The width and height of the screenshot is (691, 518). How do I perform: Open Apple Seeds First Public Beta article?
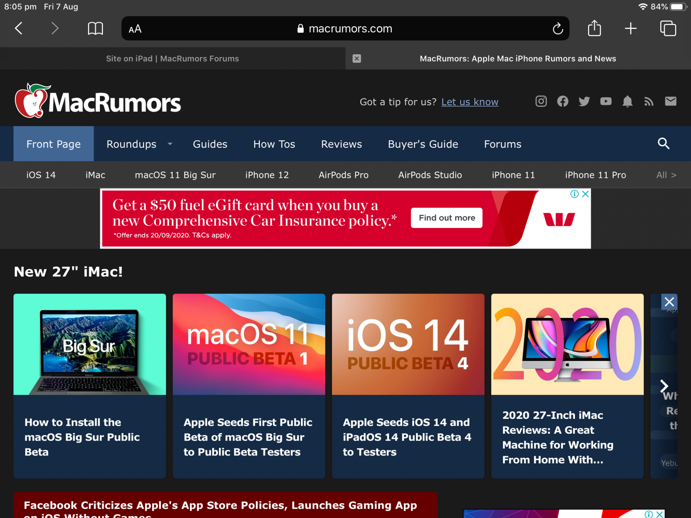click(248, 437)
